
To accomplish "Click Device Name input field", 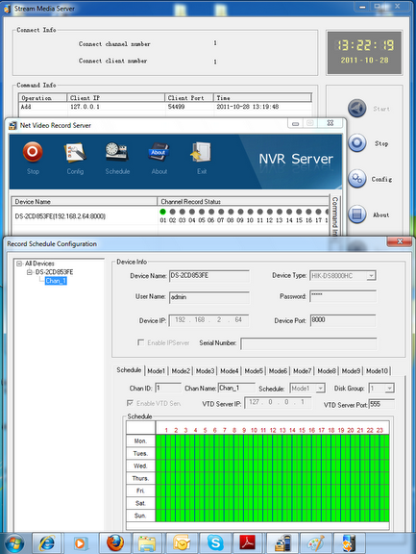I will click(x=209, y=276).
